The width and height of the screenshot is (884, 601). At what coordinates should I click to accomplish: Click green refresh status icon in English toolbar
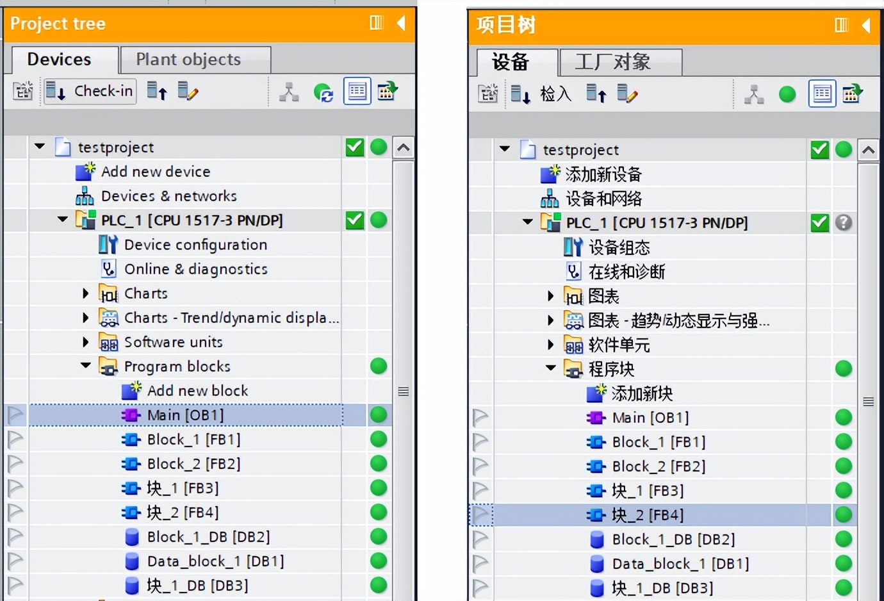tap(323, 93)
